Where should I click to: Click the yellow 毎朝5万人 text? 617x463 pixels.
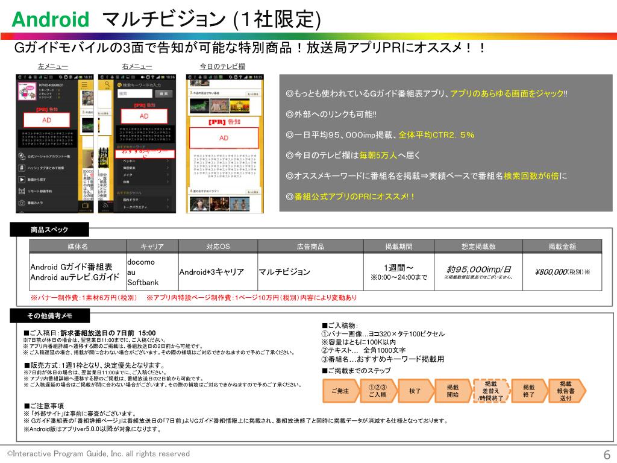pos(378,155)
